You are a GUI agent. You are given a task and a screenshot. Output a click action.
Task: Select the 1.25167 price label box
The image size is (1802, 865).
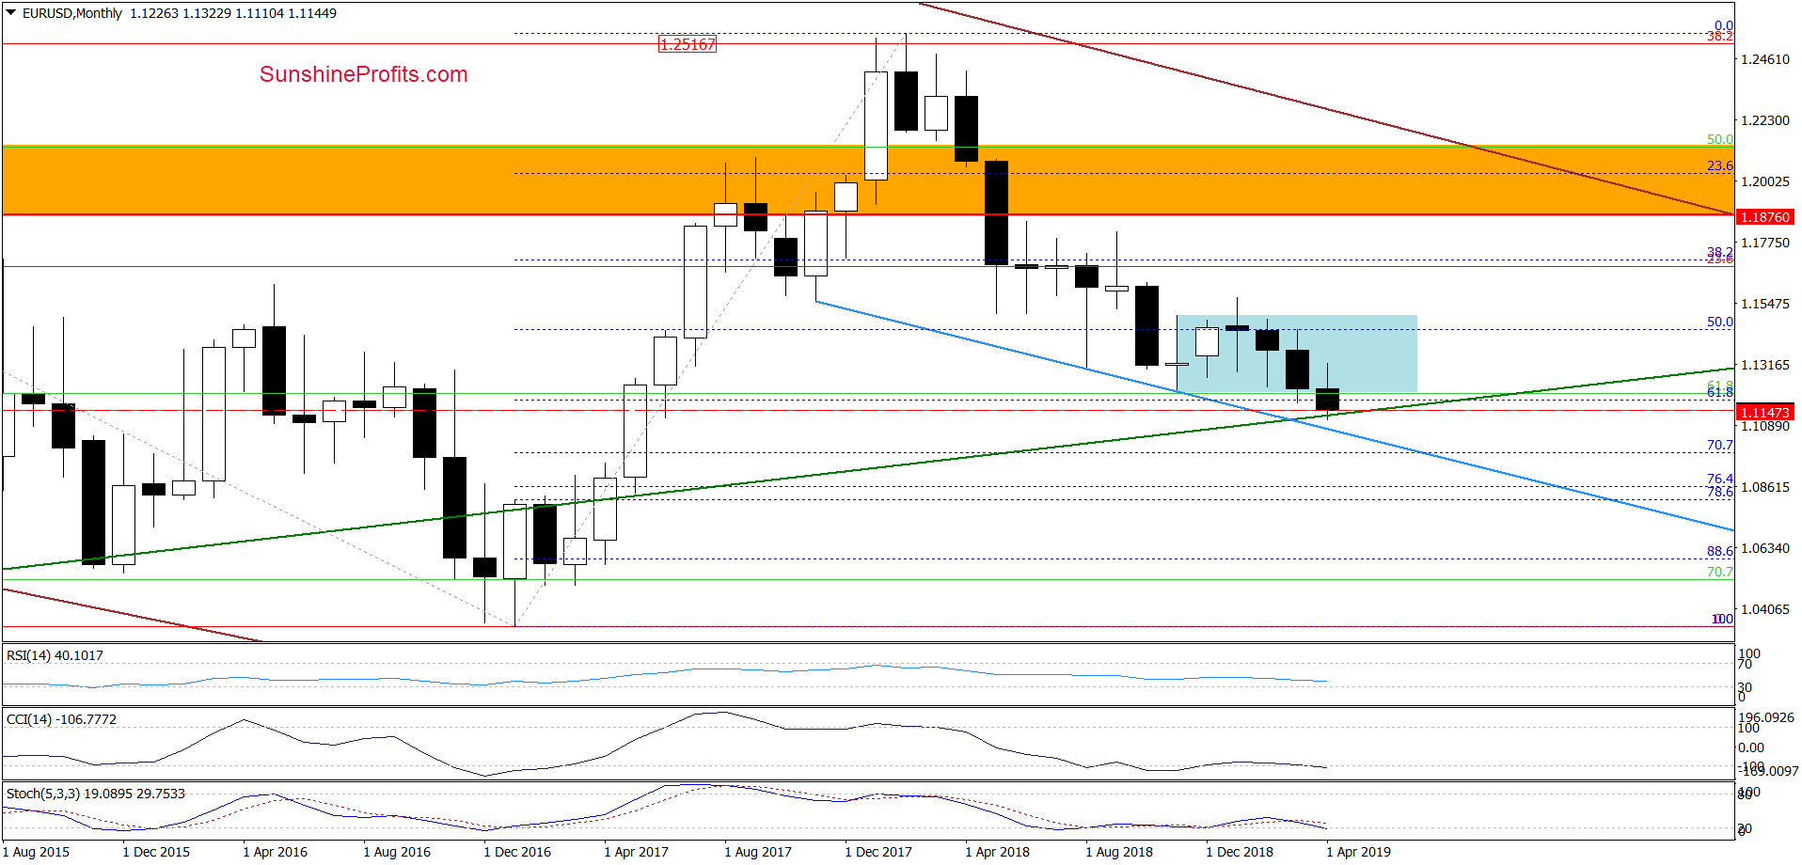(x=688, y=44)
